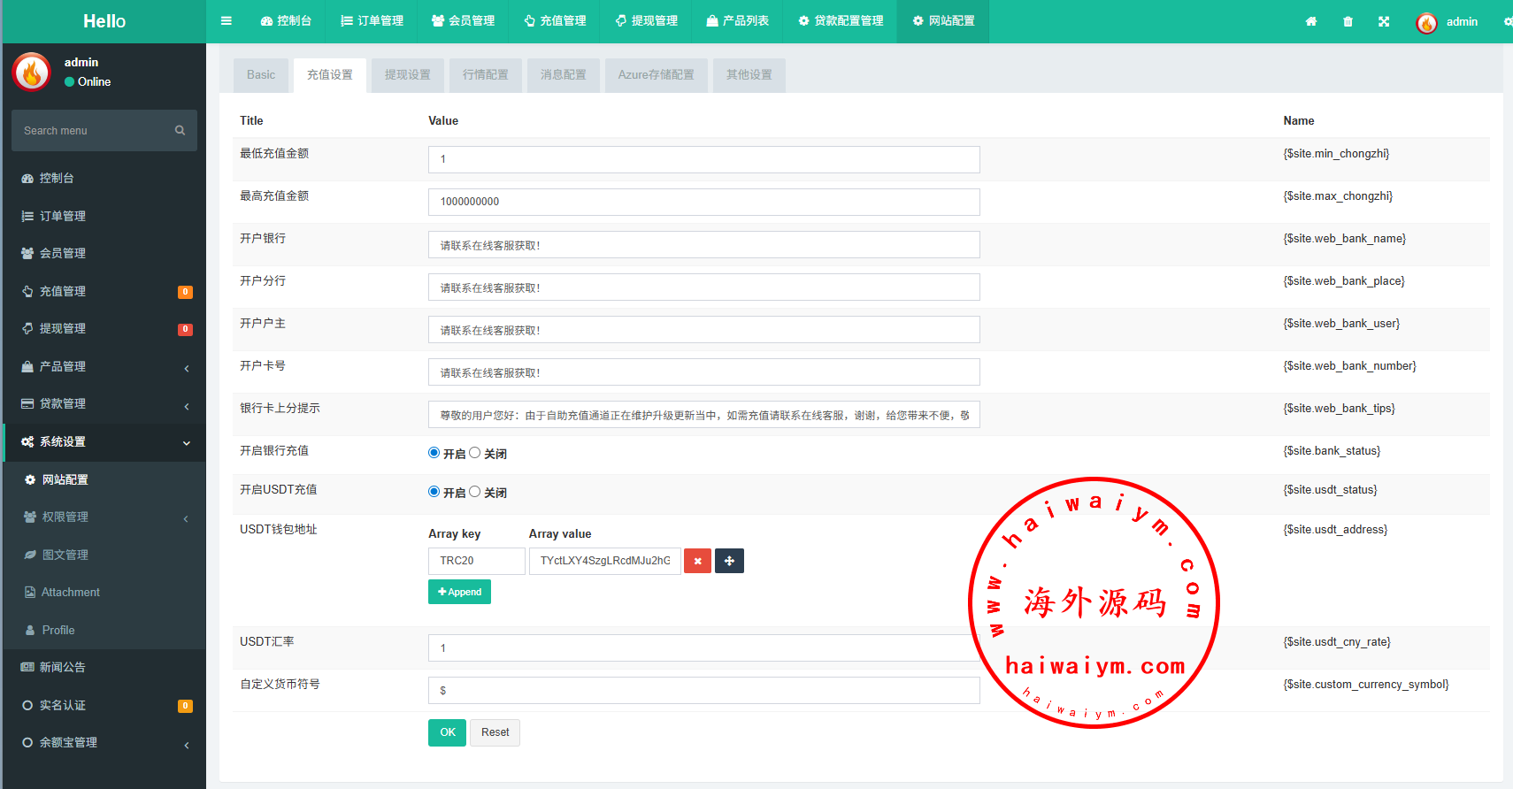Click the fullscreen expand icon
The height and width of the screenshot is (789, 1513).
1384,21
